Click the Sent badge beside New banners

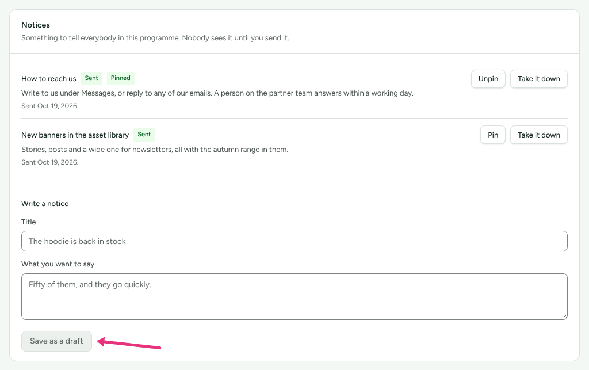[x=144, y=135]
